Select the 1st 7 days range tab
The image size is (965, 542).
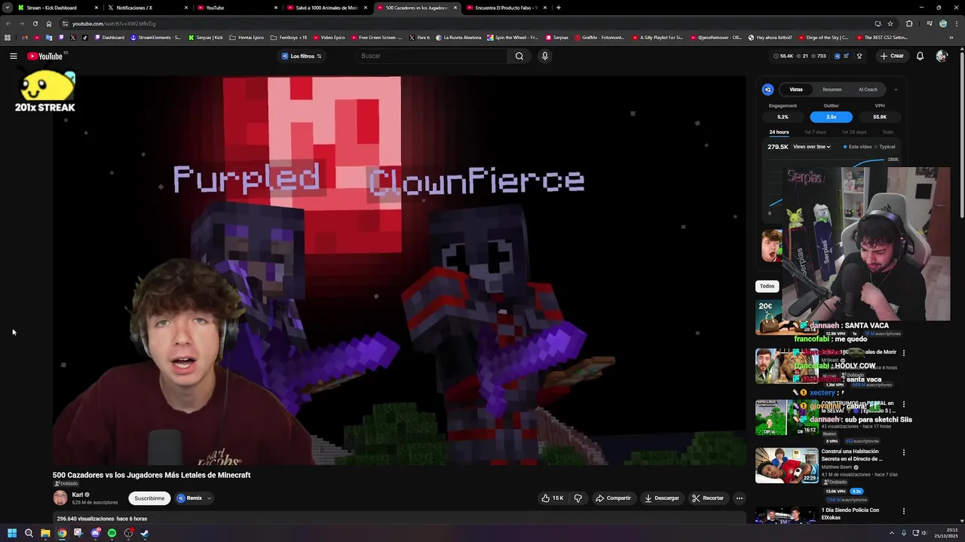815,132
